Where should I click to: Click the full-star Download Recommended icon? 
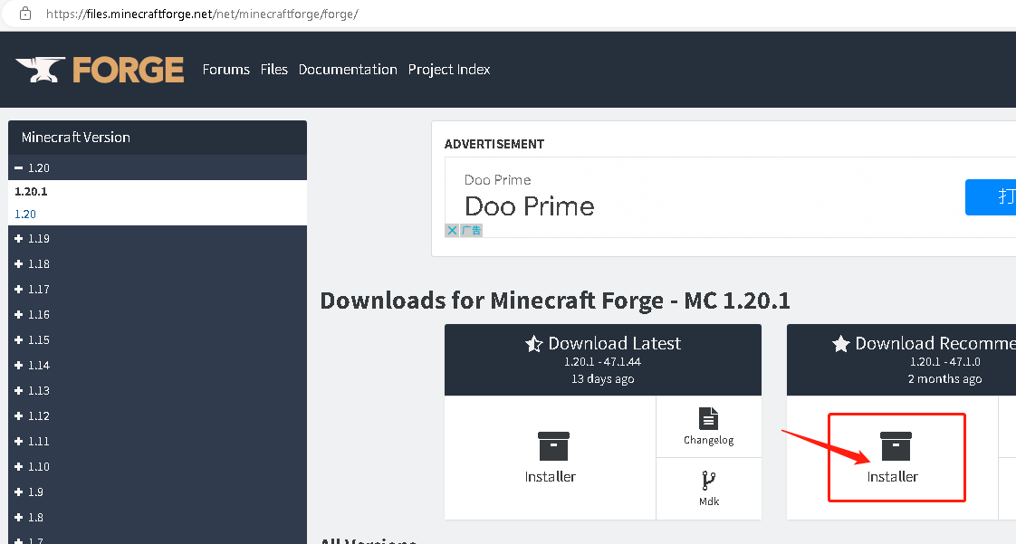(x=841, y=344)
